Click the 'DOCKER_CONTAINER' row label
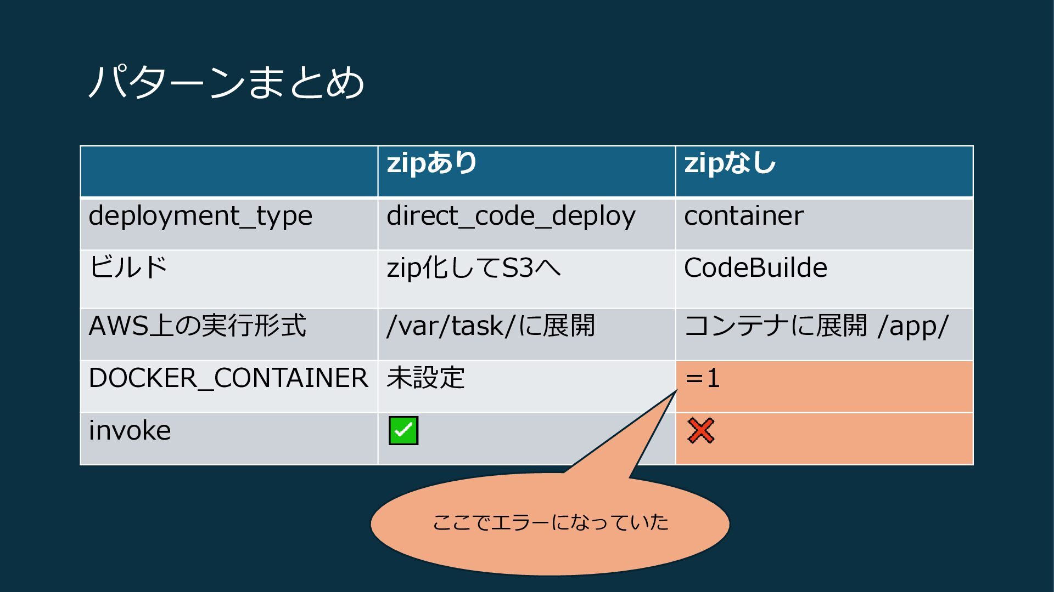 tap(228, 378)
